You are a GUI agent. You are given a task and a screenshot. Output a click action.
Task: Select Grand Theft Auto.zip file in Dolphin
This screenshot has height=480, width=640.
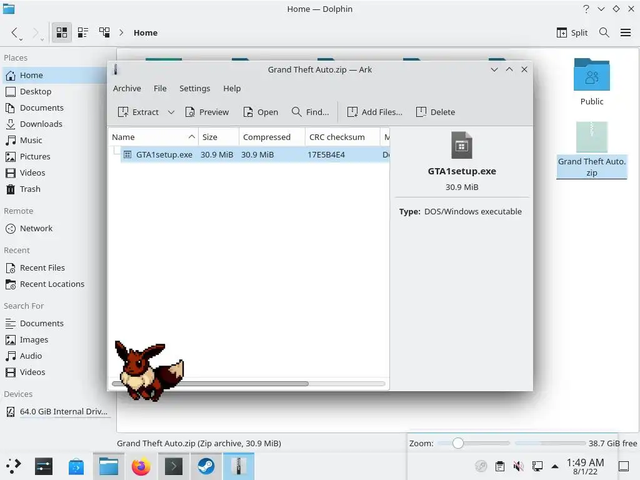[592, 149]
